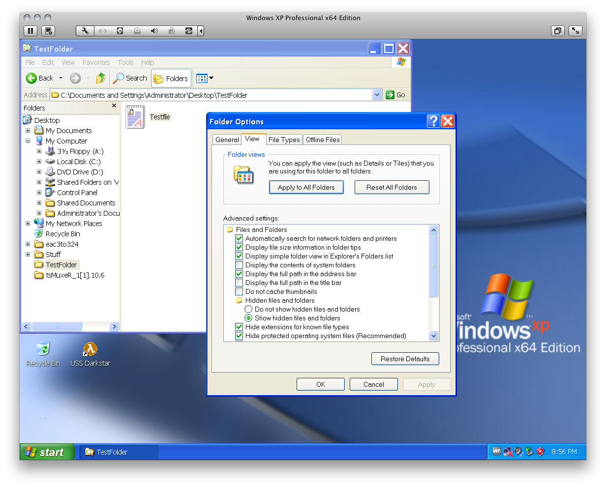Viewport: 606px width, 487px height.
Task: Click the sound speaker icon in VM toolbar
Action: [154, 31]
